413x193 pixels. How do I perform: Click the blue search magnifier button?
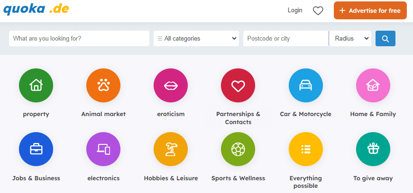tap(385, 39)
